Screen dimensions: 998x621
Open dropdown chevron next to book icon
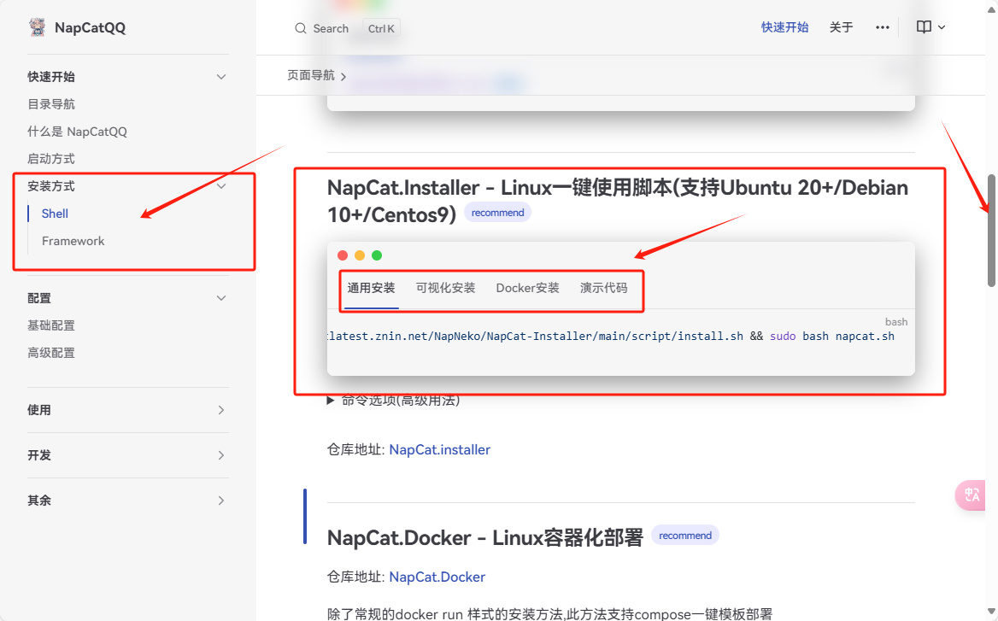click(942, 27)
